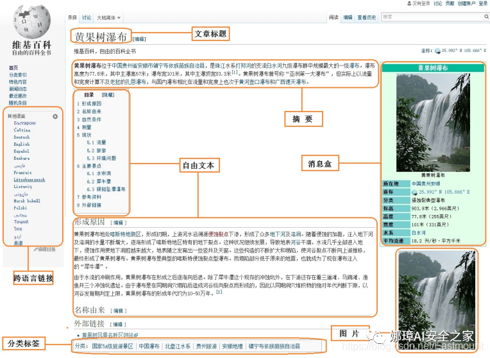Click the 编辑 link beside 形成原因 heading
Screen dimensions: 490x358
tap(118, 223)
